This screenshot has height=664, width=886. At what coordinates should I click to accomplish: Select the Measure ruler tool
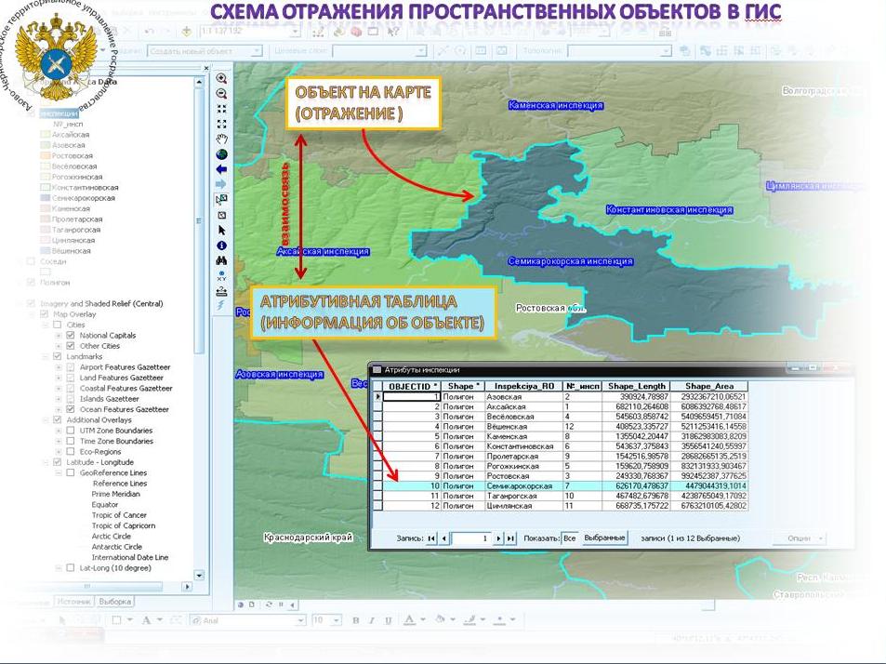coord(221,291)
